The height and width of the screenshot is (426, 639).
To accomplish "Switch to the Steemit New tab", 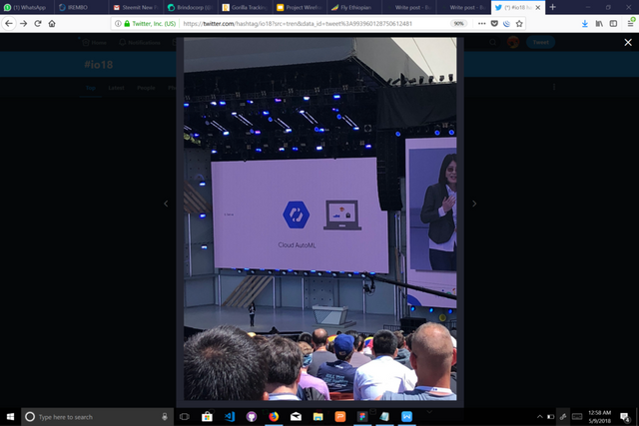I will (x=136, y=7).
